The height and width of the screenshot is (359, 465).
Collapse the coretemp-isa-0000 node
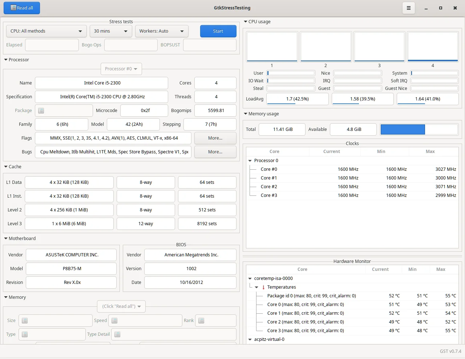pos(250,278)
